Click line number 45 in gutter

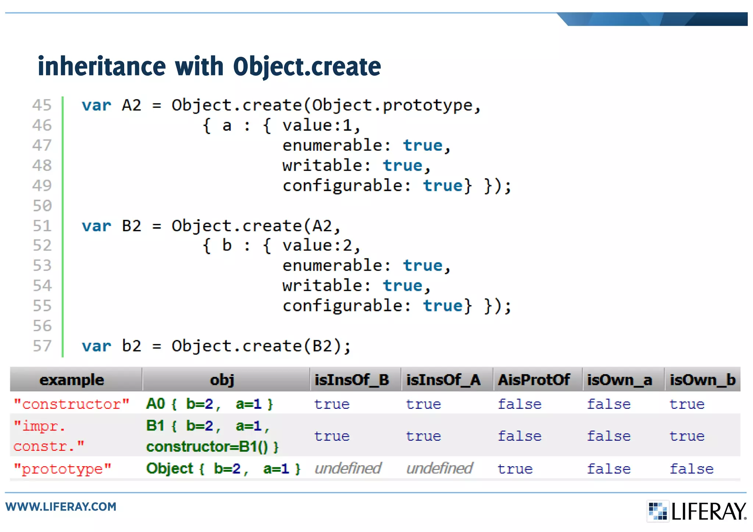[x=42, y=105]
